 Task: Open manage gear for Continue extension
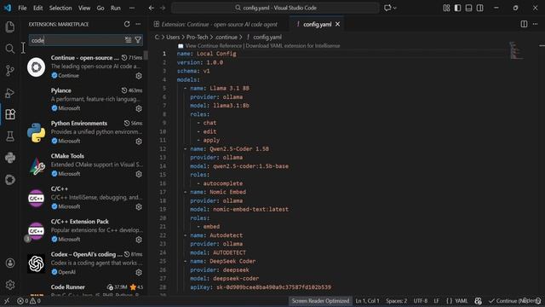click(139, 76)
